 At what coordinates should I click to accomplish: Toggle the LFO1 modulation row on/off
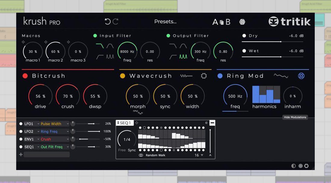pos(21,124)
